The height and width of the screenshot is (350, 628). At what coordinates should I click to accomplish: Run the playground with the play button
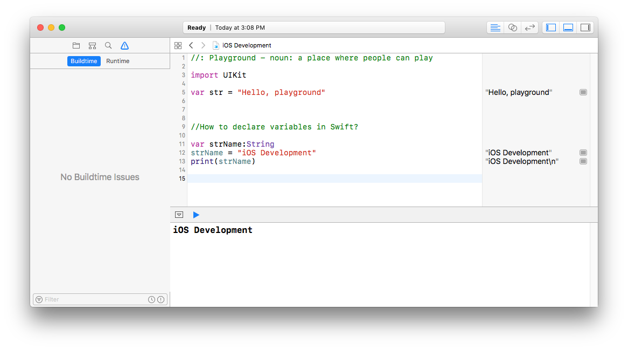(x=196, y=214)
